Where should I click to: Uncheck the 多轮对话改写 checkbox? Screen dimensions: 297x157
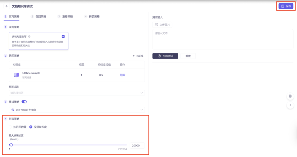(x=63, y=36)
